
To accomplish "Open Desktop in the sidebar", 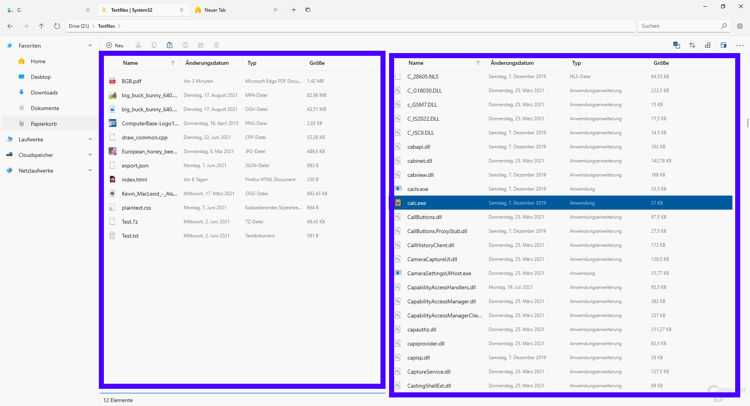I will (50, 77).
